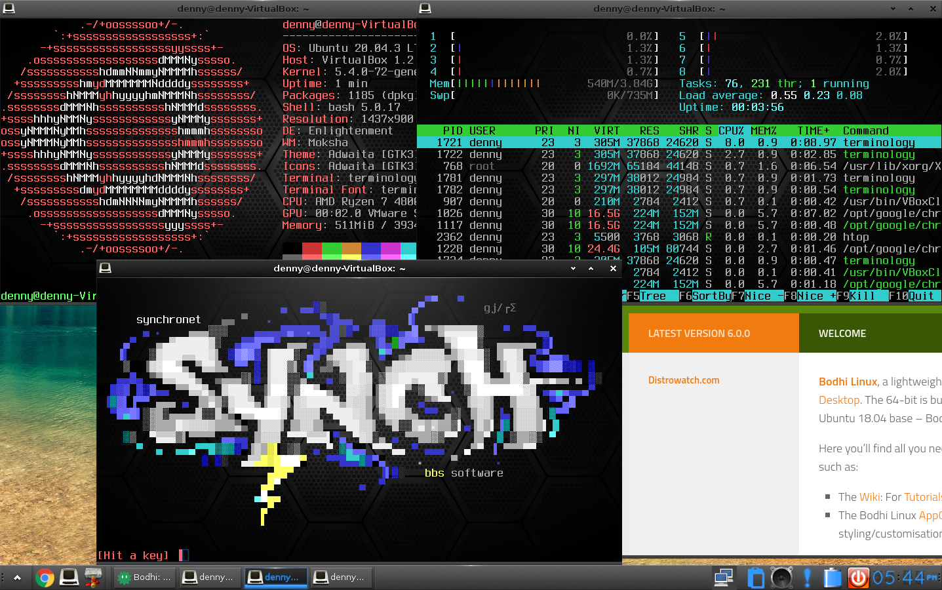
Task: Click the cyan color block in neofetch output
Action: [409, 250]
